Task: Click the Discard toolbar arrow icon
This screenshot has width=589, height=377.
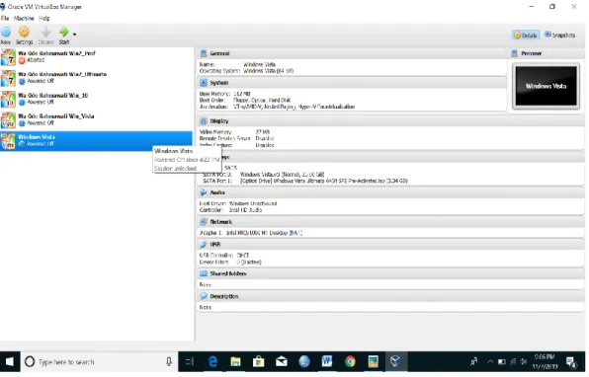Action: point(45,32)
